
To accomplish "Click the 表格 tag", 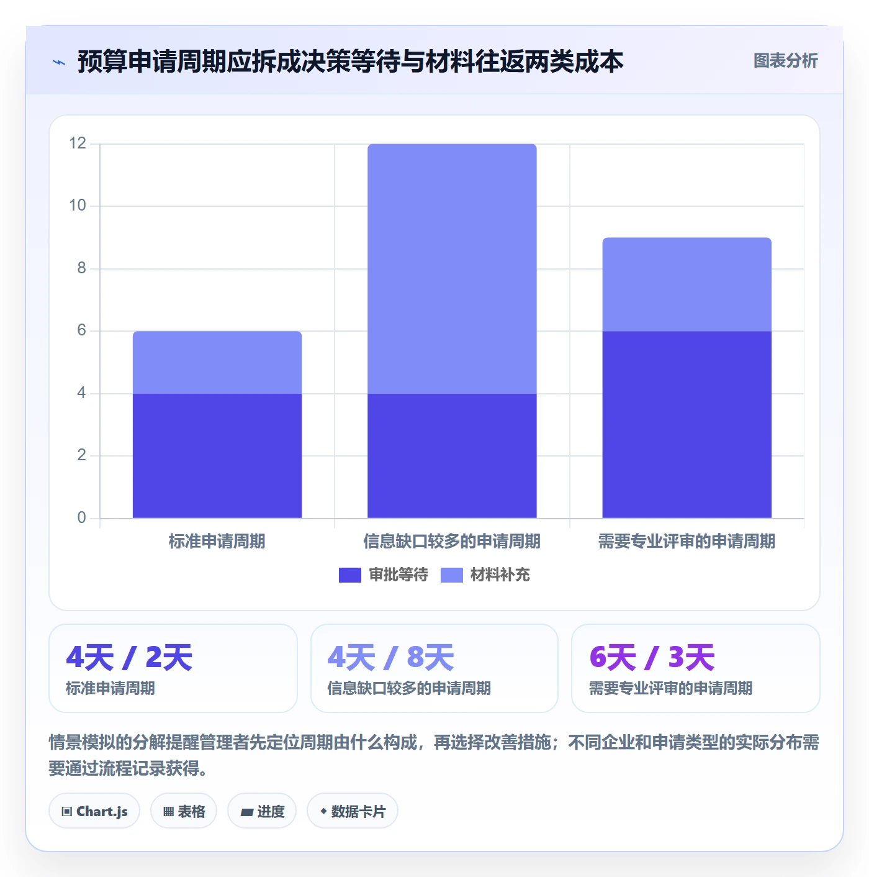I will (184, 811).
